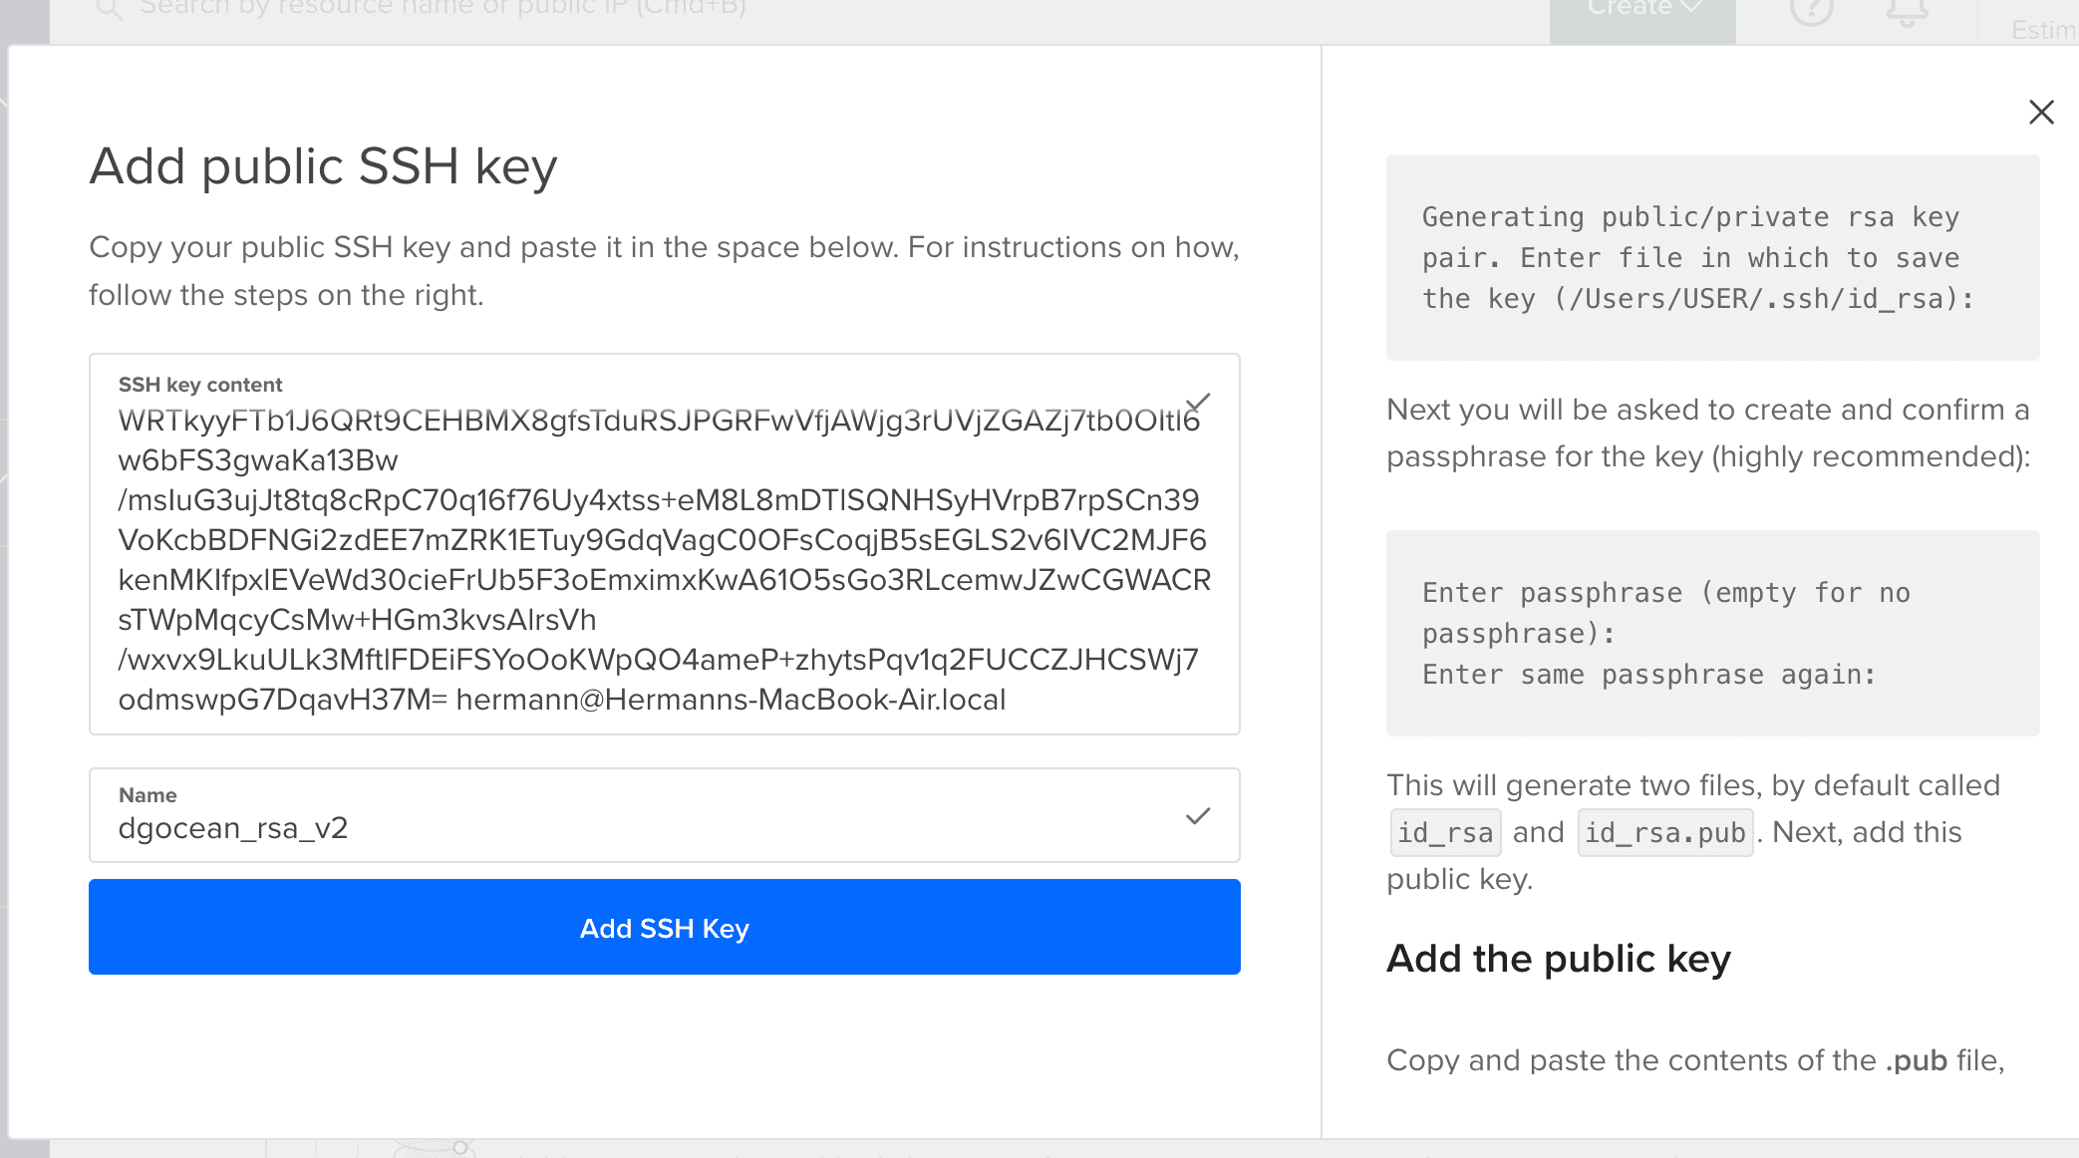
Task: Click the id_rsa code label
Action: coord(1445,832)
